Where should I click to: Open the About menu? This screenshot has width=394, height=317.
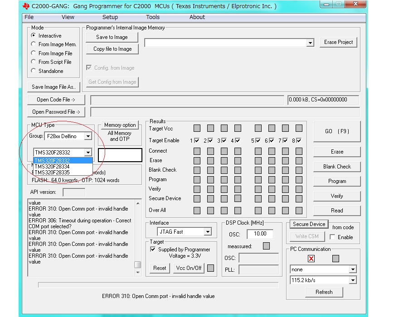click(x=197, y=17)
